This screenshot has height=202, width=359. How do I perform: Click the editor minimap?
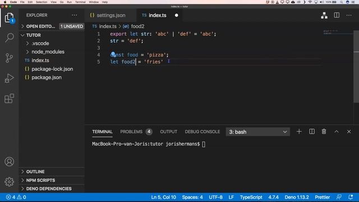click(338, 32)
